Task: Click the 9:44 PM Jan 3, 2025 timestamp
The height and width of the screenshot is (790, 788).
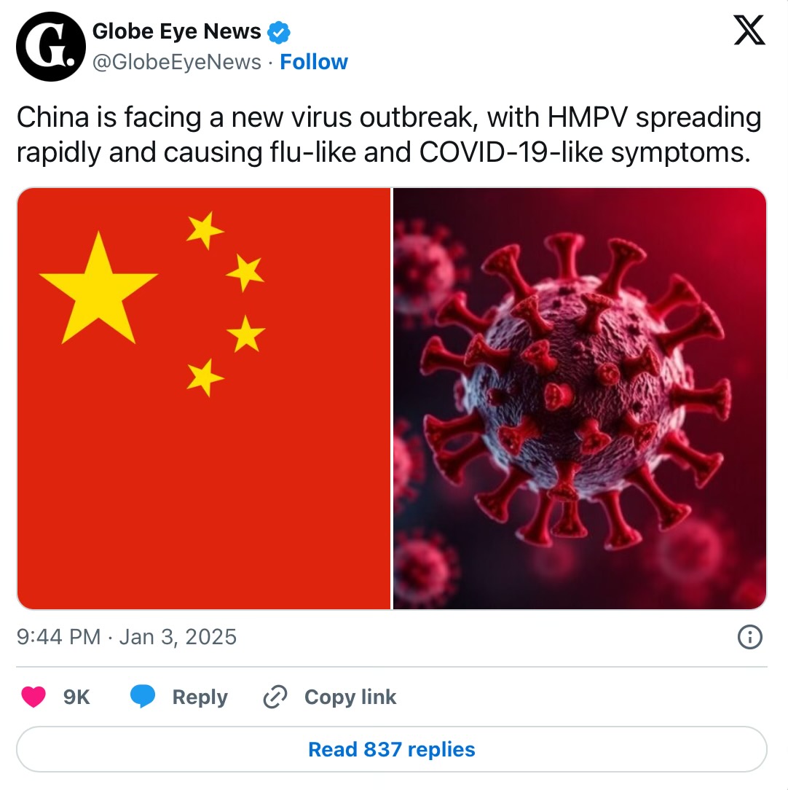Action: [x=127, y=637]
